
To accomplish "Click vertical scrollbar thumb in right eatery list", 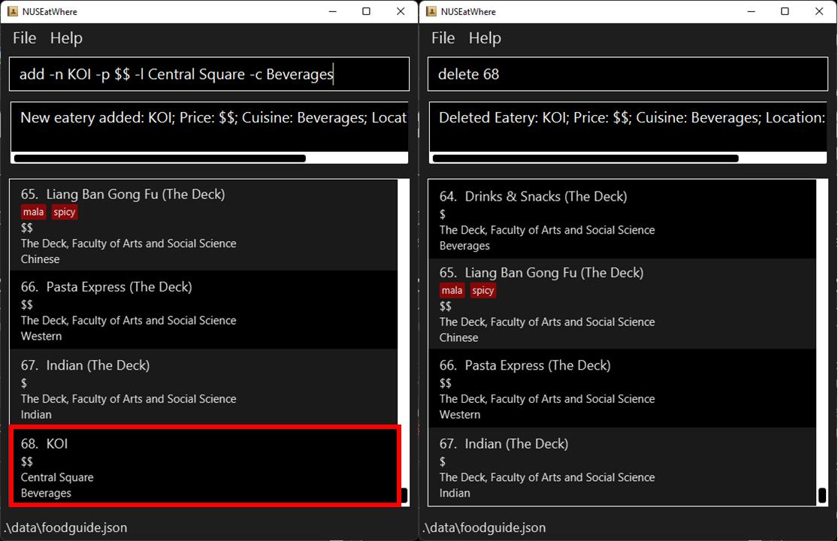I will (822, 495).
